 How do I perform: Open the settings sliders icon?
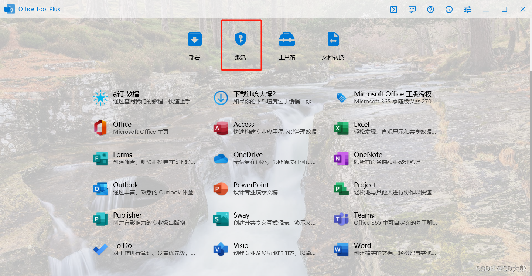tap(467, 9)
